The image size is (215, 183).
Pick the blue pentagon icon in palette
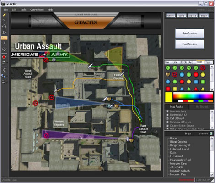coord(168,82)
